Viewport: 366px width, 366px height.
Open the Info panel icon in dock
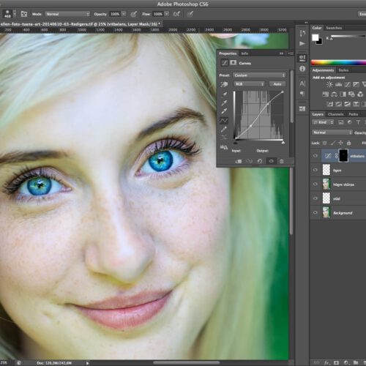click(x=302, y=69)
